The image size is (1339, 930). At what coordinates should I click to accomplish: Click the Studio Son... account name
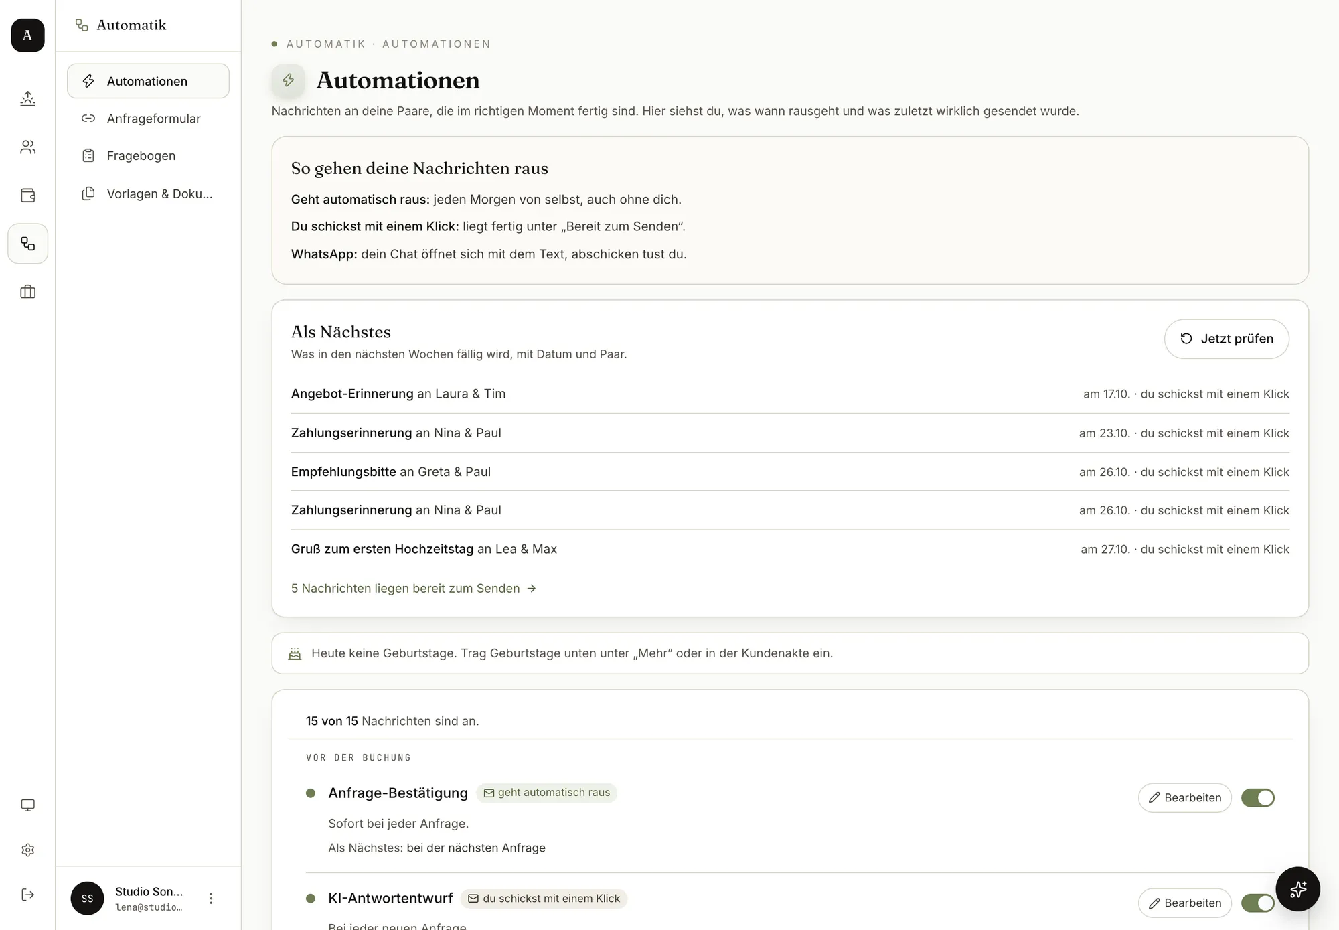(149, 892)
